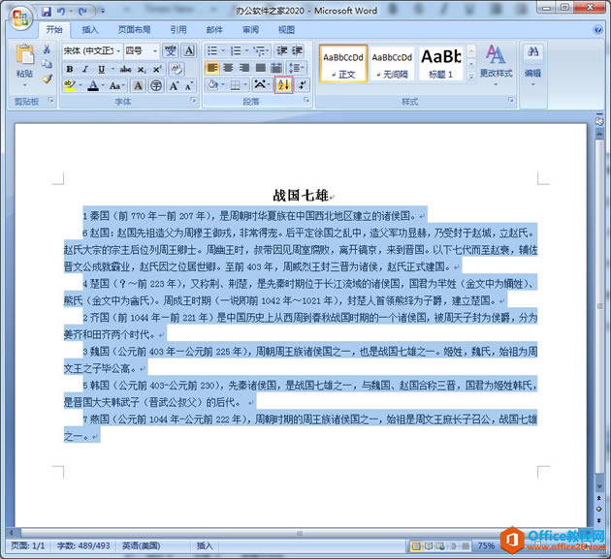Image resolution: width=611 pixels, height=559 pixels.
Task: Open the font size dropdown 四号
Action: point(155,51)
